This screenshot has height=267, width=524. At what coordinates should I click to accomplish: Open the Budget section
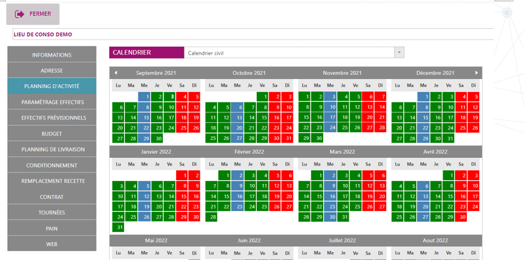(52, 133)
